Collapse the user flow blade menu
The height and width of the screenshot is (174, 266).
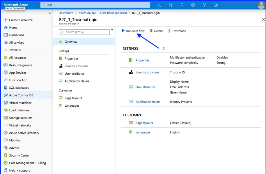(112, 29)
